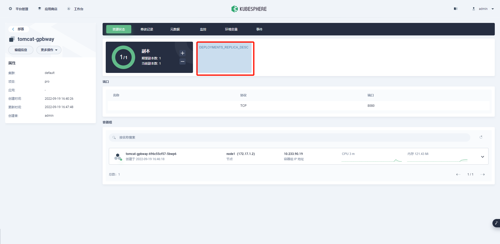500x244 pixels.
Task: Click the admin user avatar icon
Action: coord(474,9)
